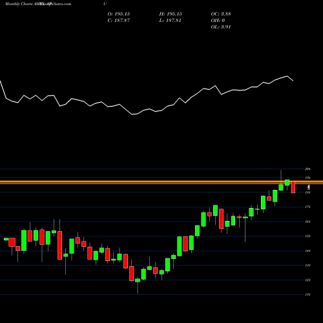The width and height of the screenshot is (323, 323).
Task: Click the 158 price axis label
Action: (307, 236)
